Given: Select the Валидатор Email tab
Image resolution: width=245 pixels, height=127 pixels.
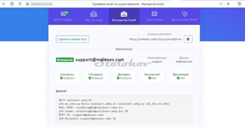Looking at the screenshot, I should coord(124,16).
